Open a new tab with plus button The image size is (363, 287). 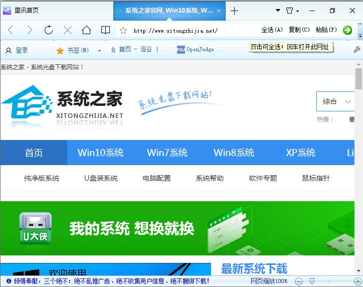[x=234, y=11]
